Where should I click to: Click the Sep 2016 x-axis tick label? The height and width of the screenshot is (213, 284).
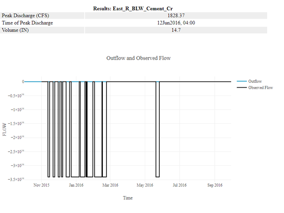pyautogui.click(x=215, y=185)
